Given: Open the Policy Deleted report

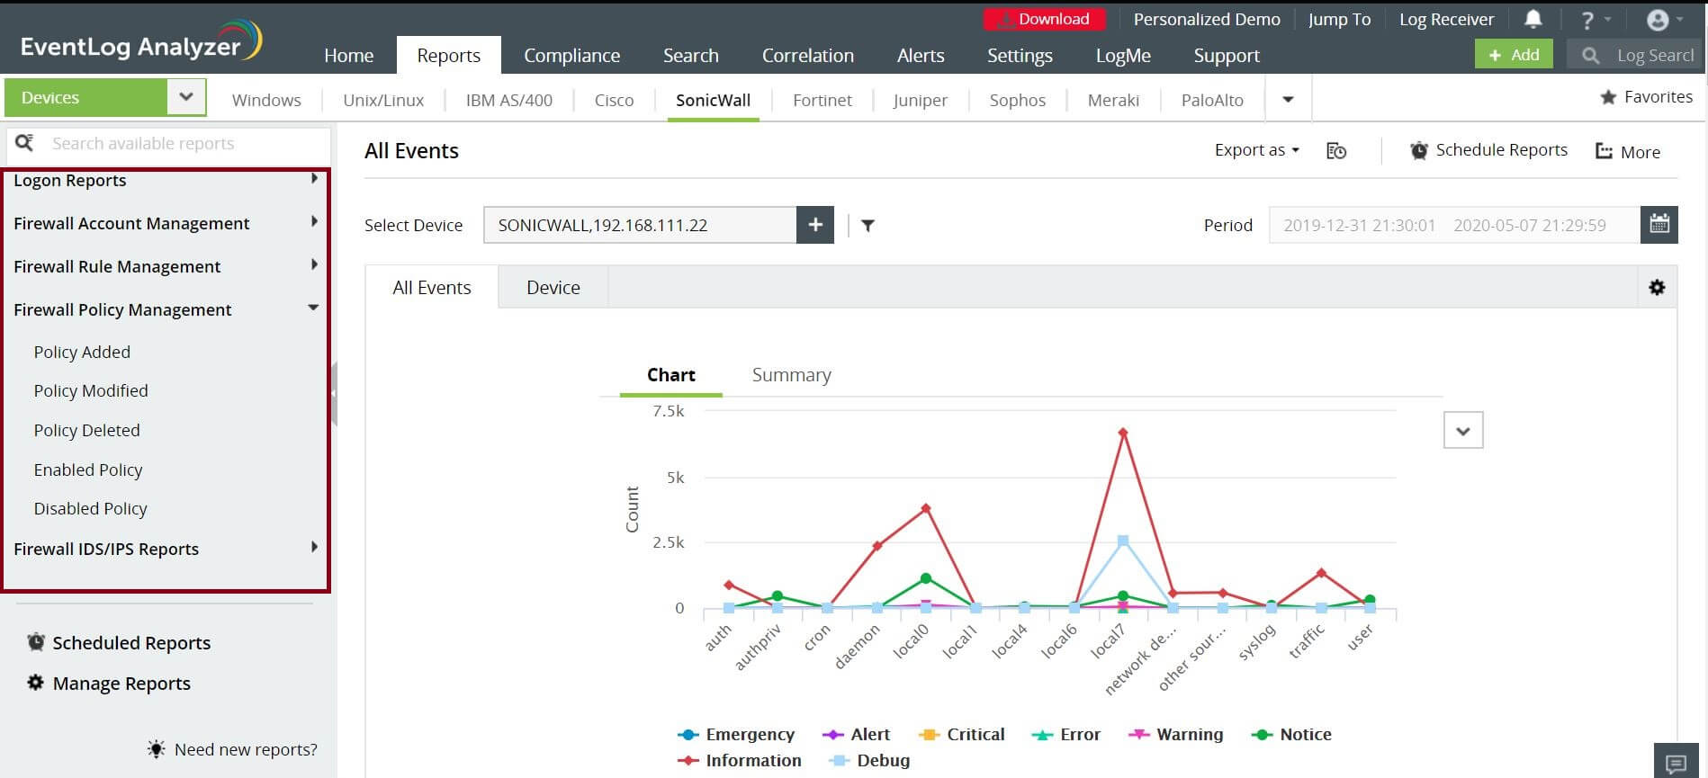Looking at the screenshot, I should click(x=86, y=430).
